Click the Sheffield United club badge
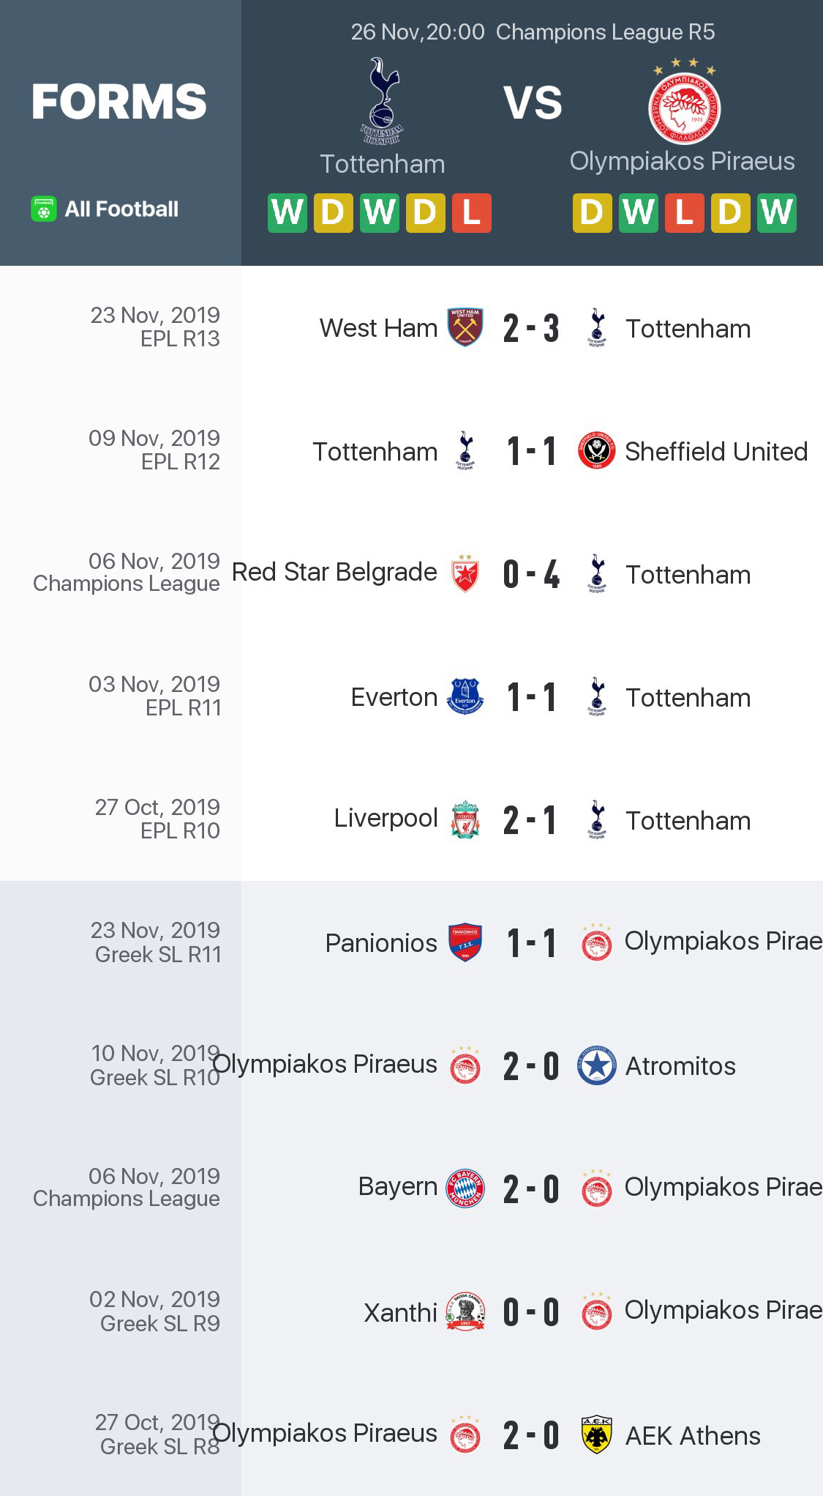823x1496 pixels. (597, 451)
